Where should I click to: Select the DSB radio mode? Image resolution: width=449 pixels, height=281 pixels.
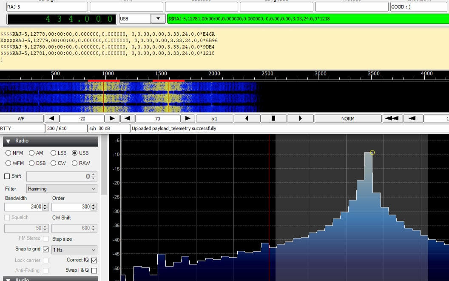point(31,163)
